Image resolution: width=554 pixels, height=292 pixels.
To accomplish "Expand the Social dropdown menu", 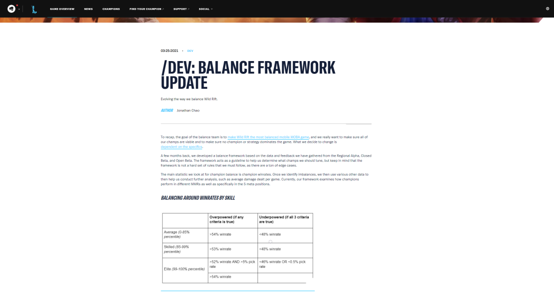I will (205, 9).
